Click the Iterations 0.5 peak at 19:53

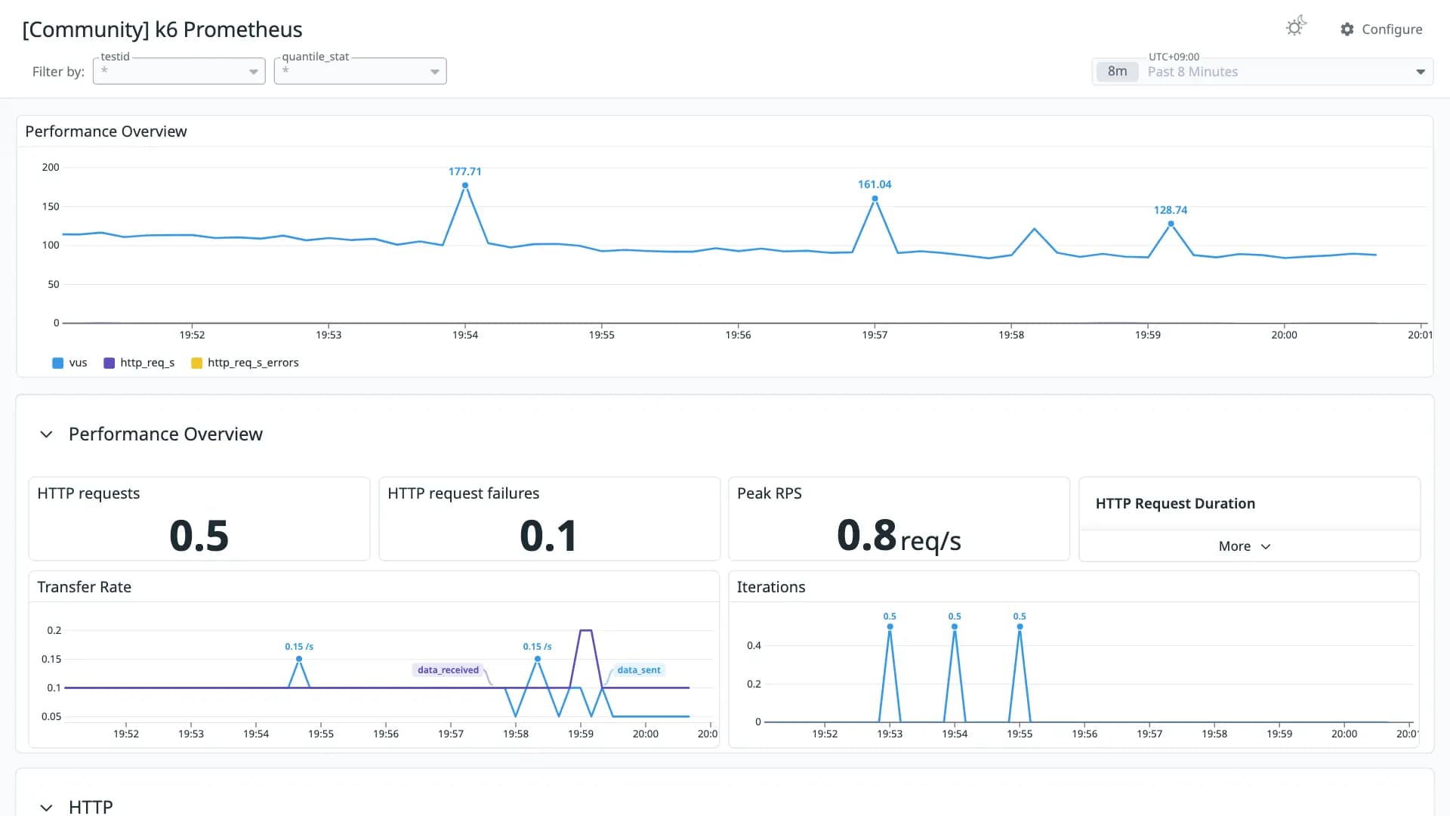click(890, 626)
